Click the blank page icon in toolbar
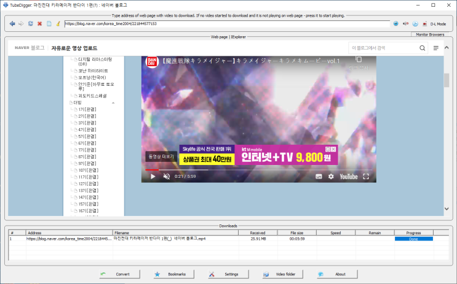This screenshot has height=284, width=457. tap(49, 24)
